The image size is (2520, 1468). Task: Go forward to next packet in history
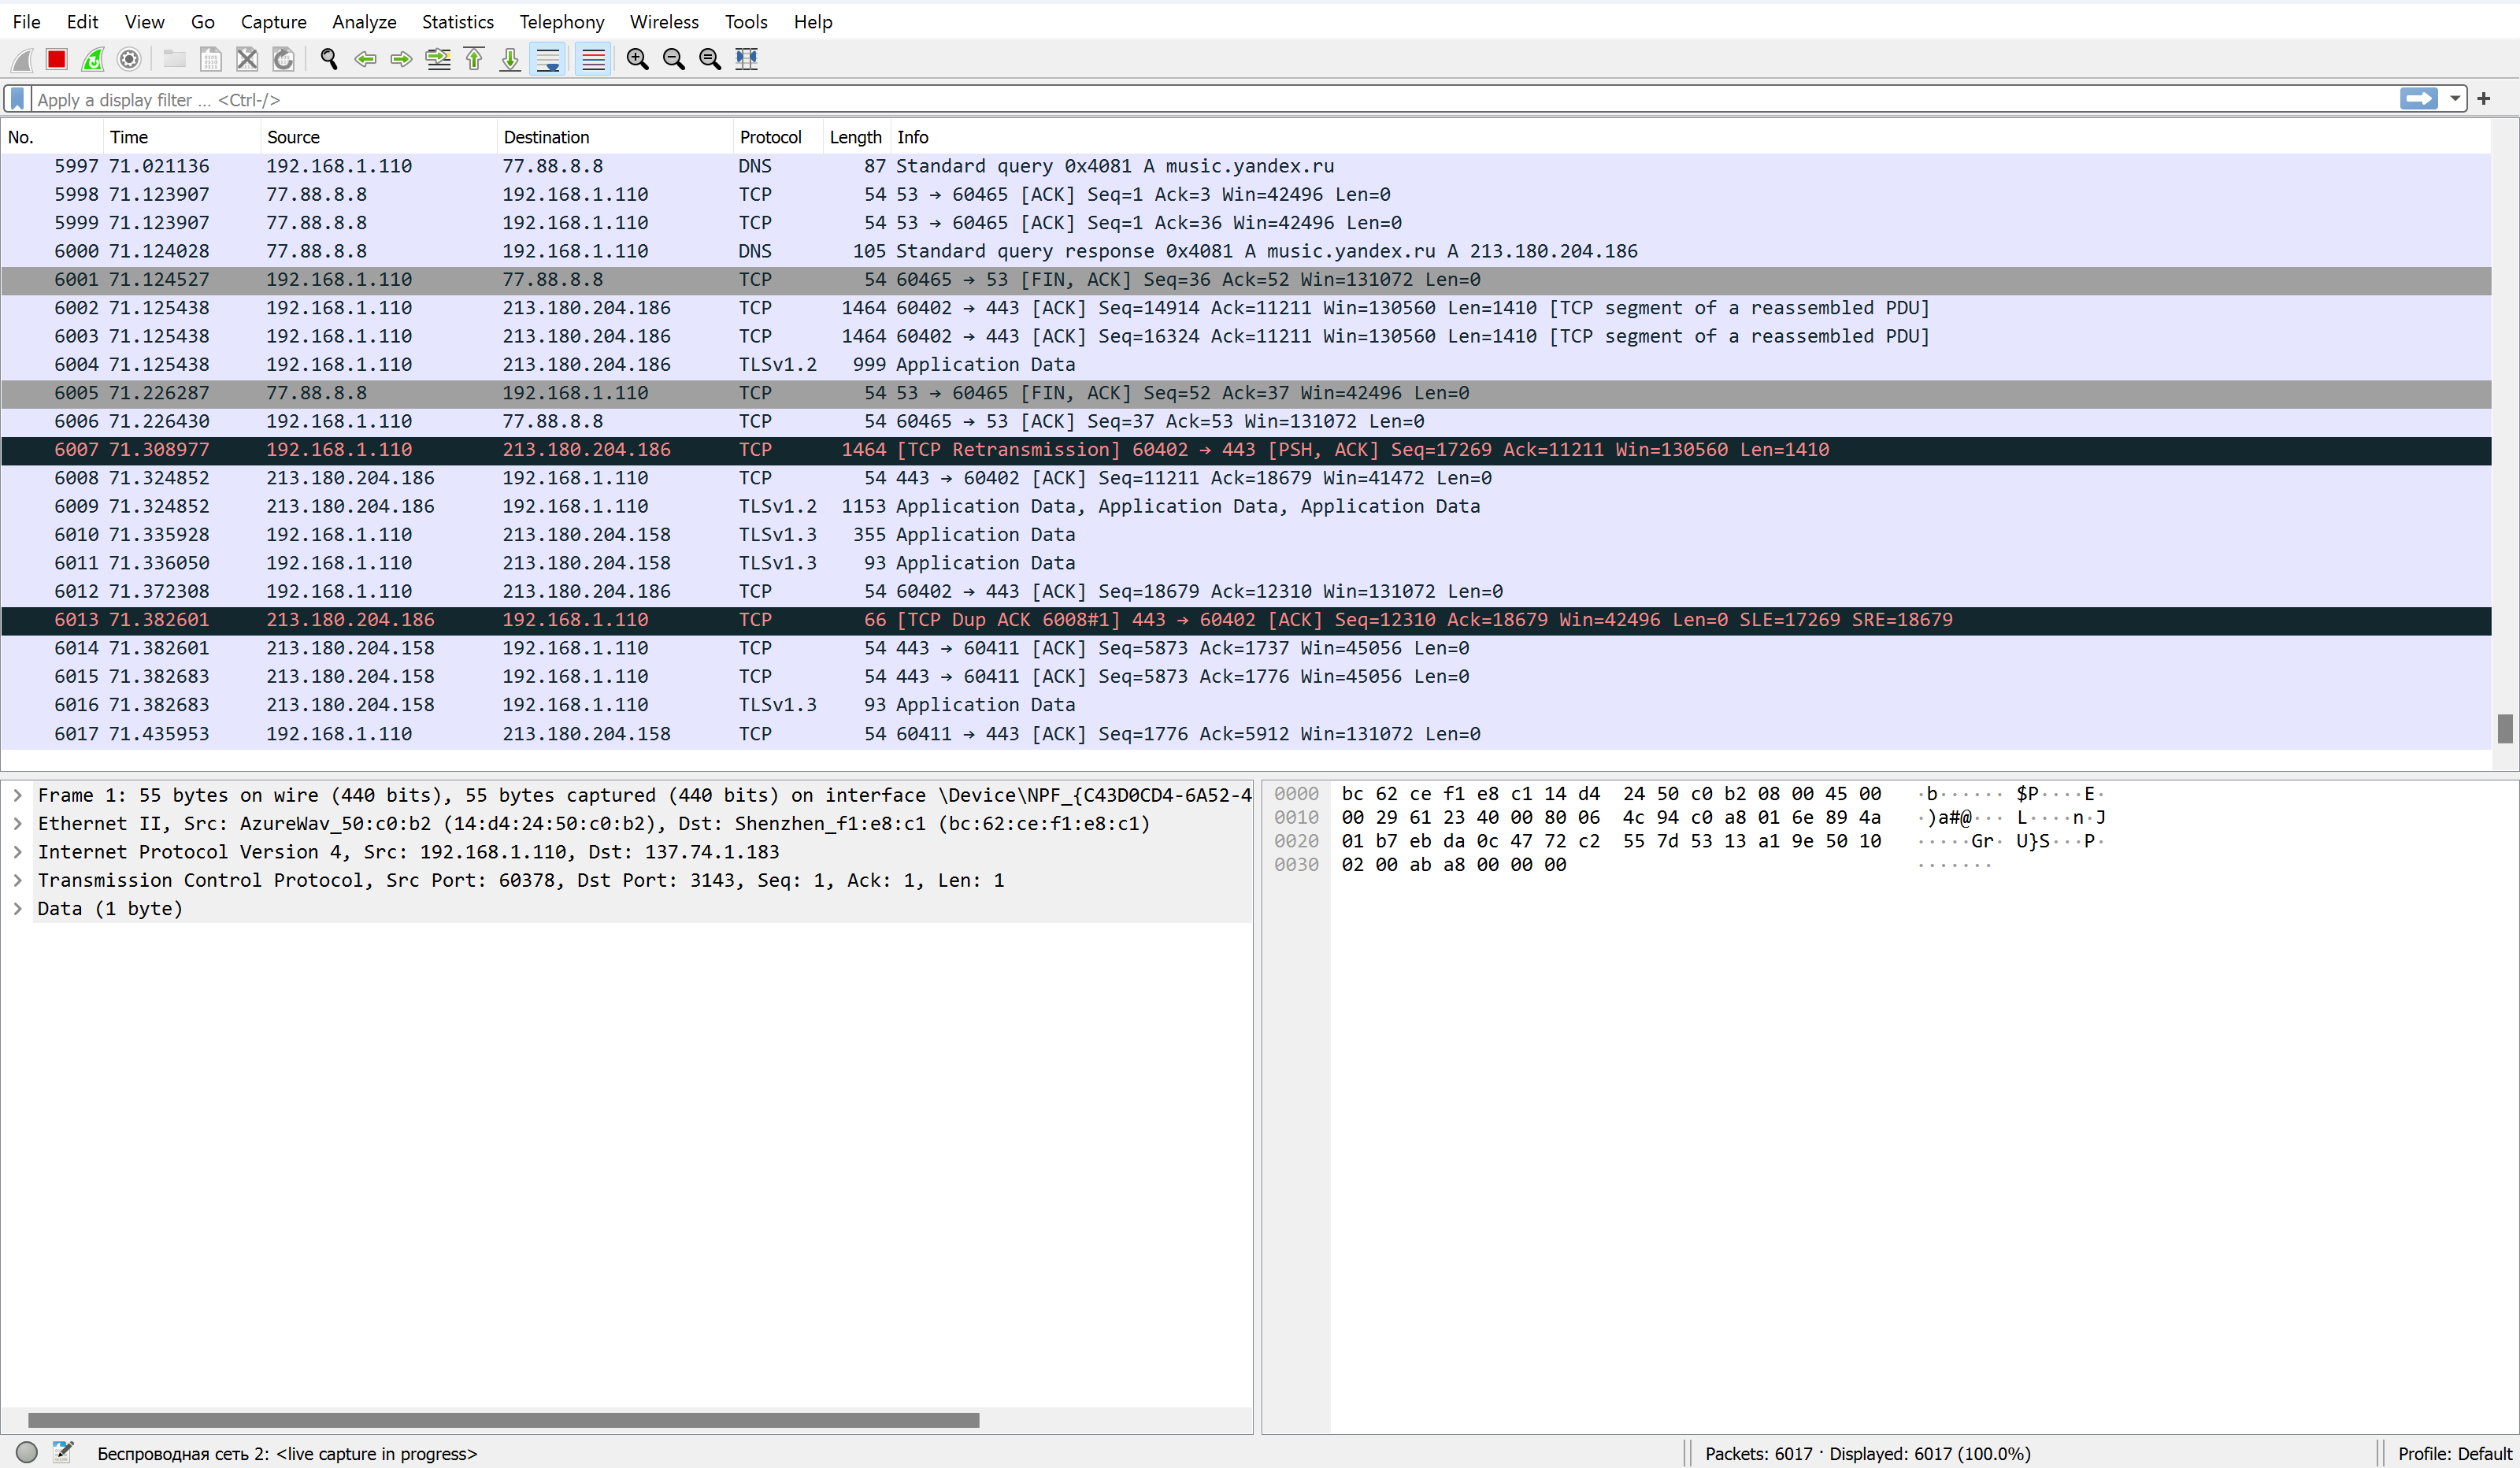pyautogui.click(x=401, y=59)
